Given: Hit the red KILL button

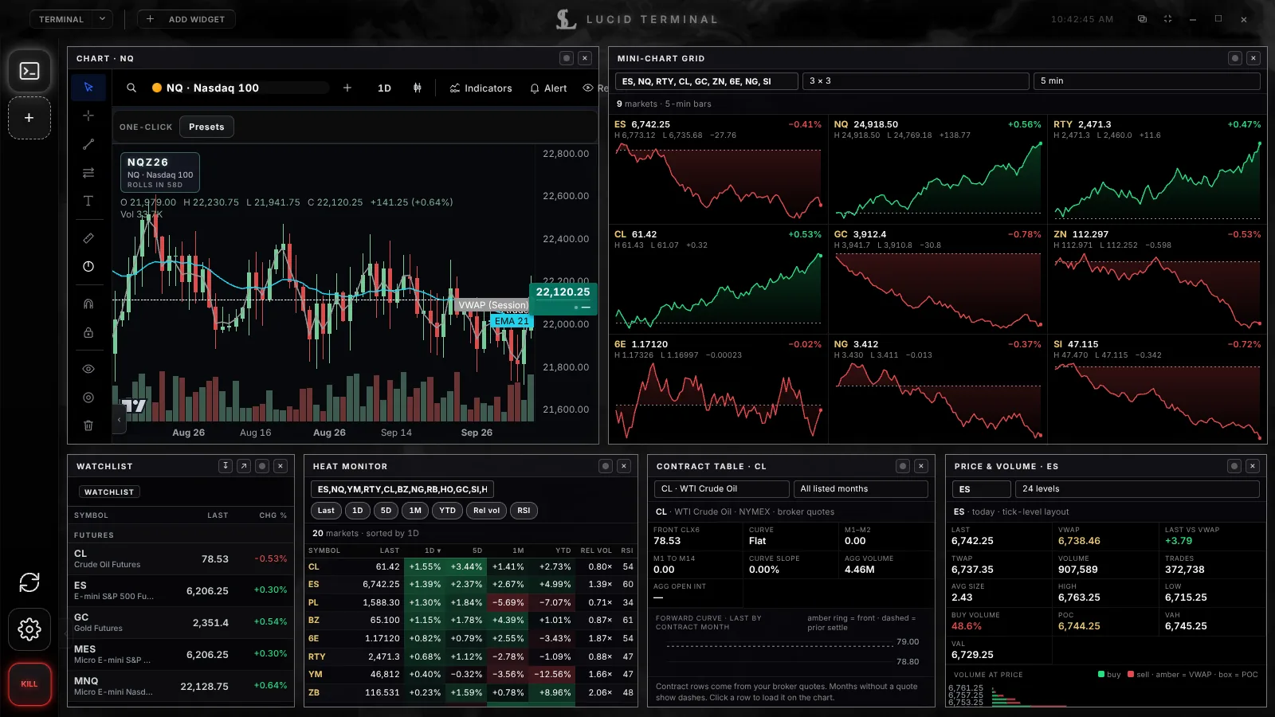Looking at the screenshot, I should click(29, 684).
